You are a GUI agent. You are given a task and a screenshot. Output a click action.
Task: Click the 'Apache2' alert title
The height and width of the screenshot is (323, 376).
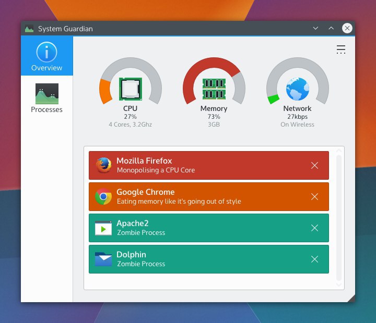coord(133,223)
